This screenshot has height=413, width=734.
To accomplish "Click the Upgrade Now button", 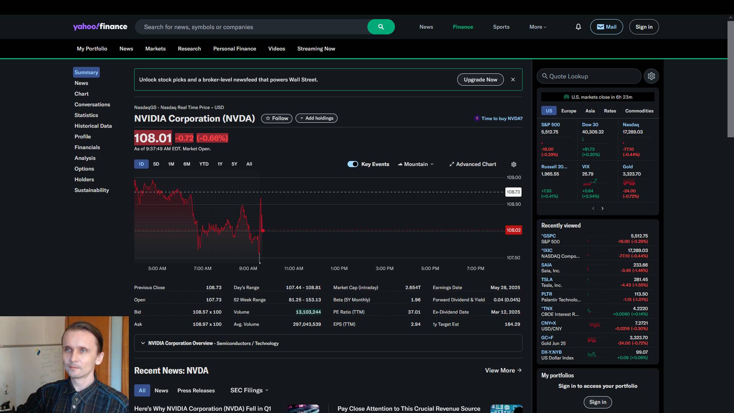I will click(480, 80).
